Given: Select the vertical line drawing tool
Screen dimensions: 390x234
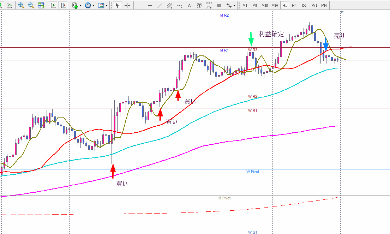Looking at the screenshot, I should point(140,5).
